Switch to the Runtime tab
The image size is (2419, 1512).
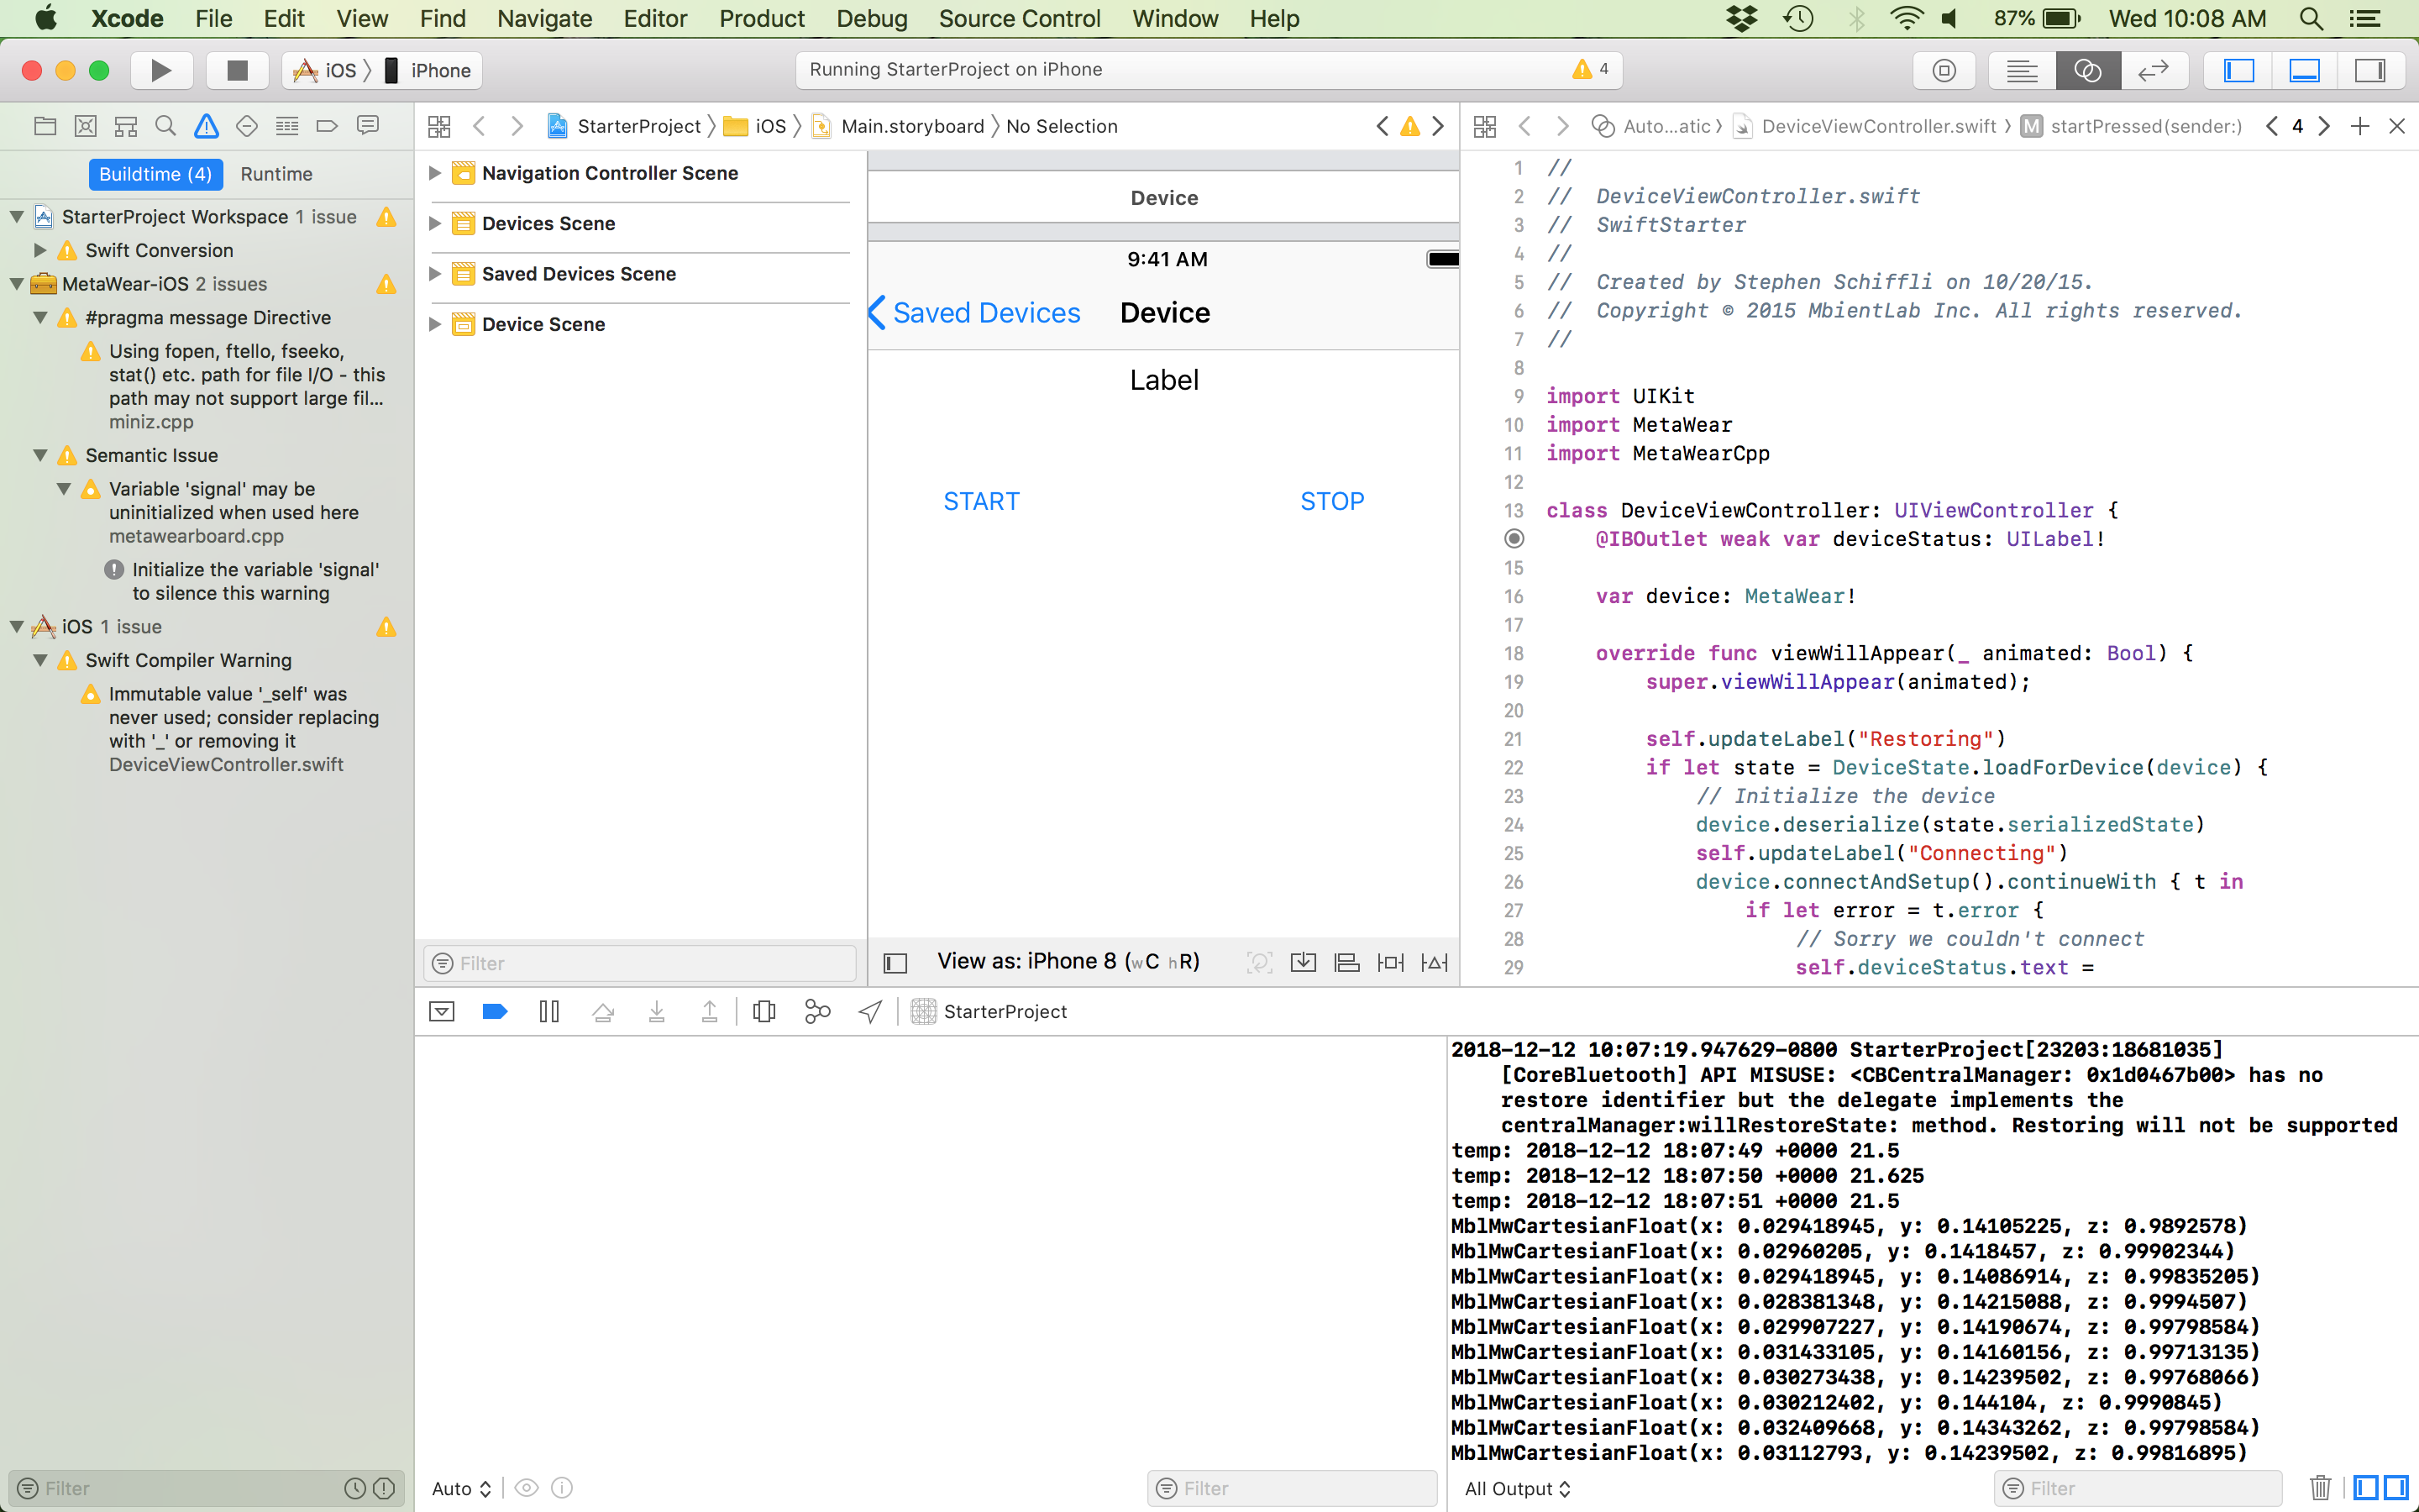click(275, 172)
